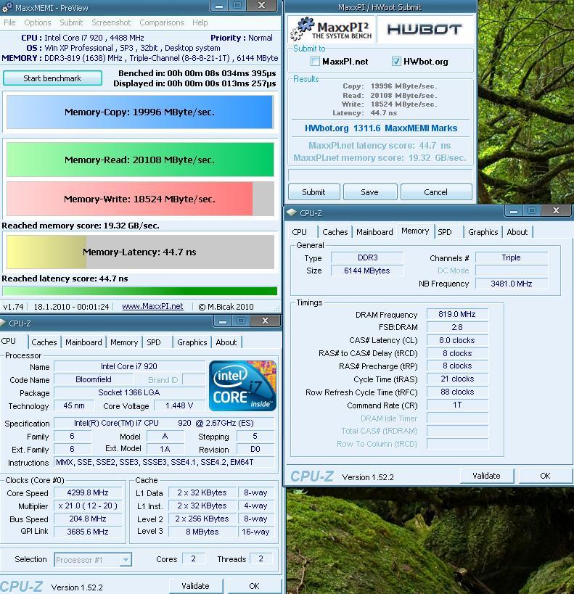This screenshot has width=574, height=594.
Task: Open the Options menu in MaxxMEMI
Action: pos(38,22)
